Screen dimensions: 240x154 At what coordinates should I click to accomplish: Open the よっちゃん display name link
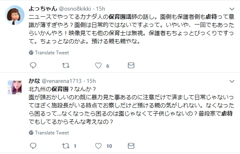pos(43,9)
